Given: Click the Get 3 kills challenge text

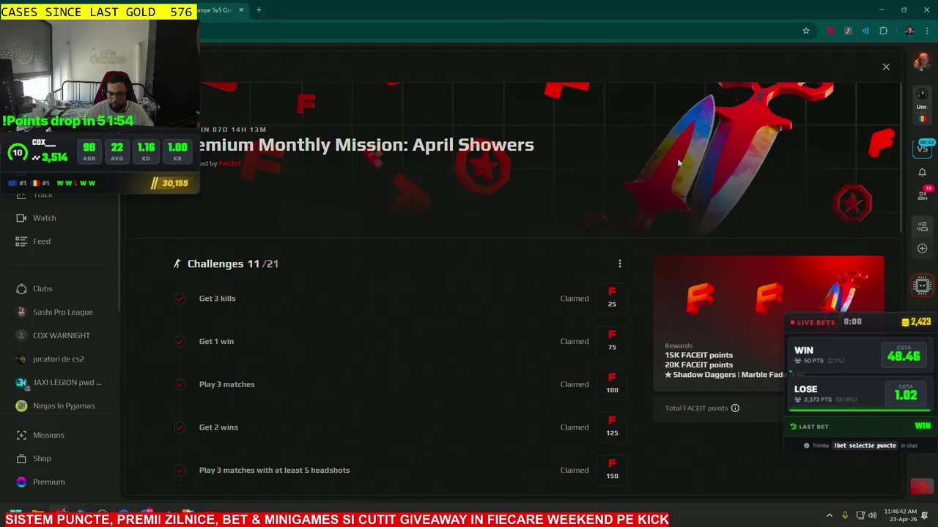Looking at the screenshot, I should coord(217,298).
